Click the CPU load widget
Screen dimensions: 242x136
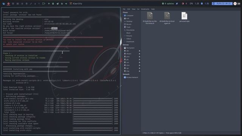point(194,3)
